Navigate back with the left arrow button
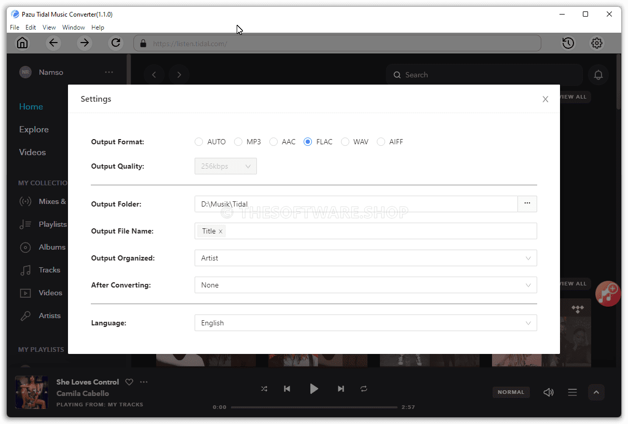This screenshot has height=424, width=628. pos(53,43)
